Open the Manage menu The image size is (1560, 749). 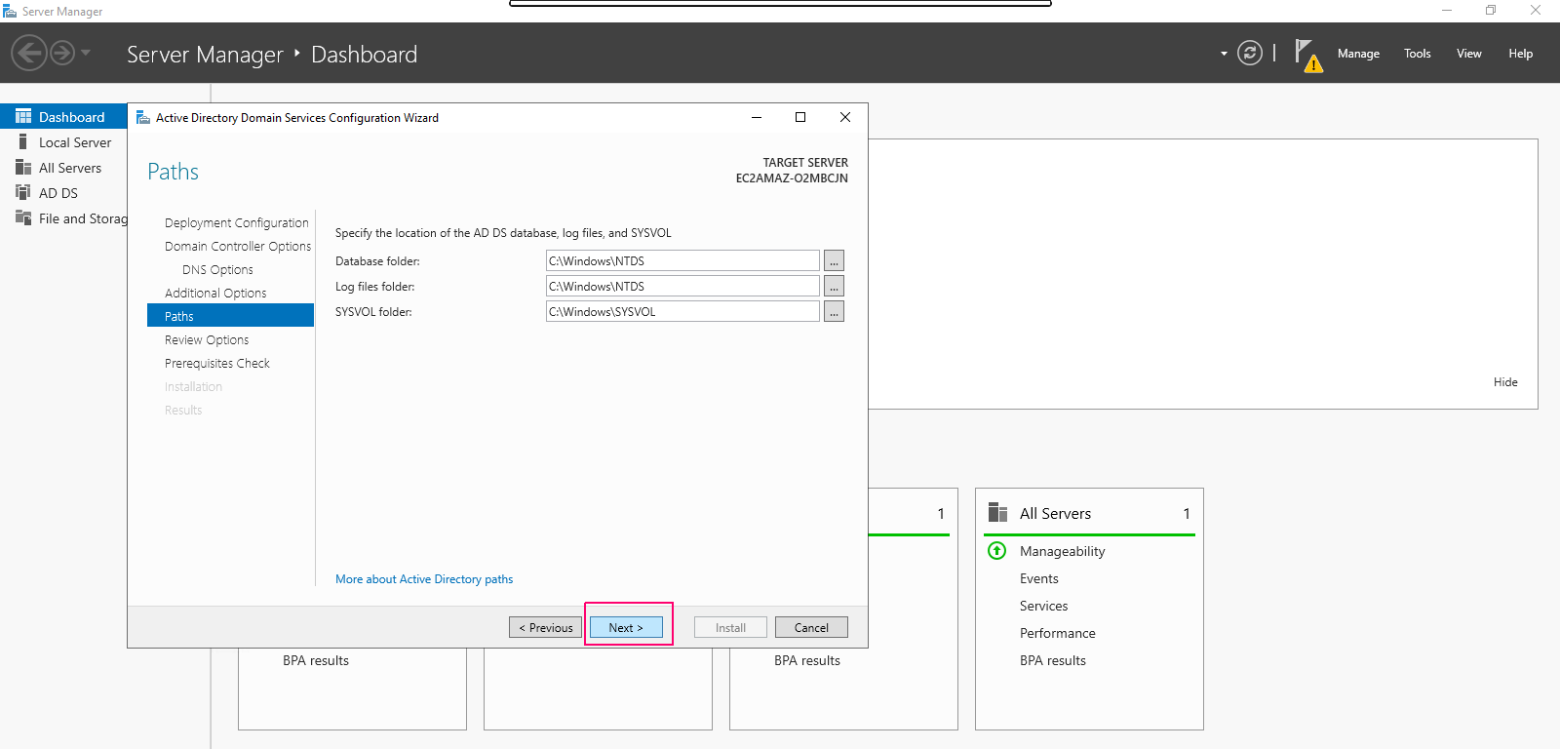coord(1358,54)
